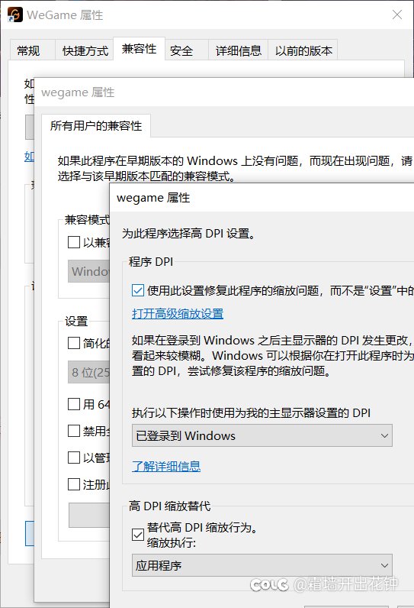Click the 程序 DPI group label
414x608 pixels.
coord(151,262)
